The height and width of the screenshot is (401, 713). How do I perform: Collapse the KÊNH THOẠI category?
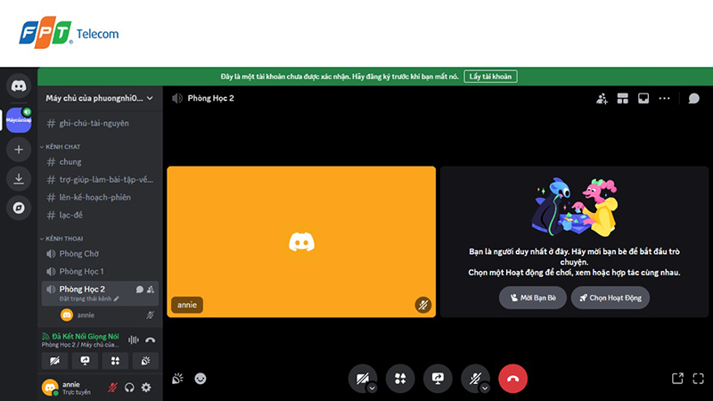pos(64,239)
